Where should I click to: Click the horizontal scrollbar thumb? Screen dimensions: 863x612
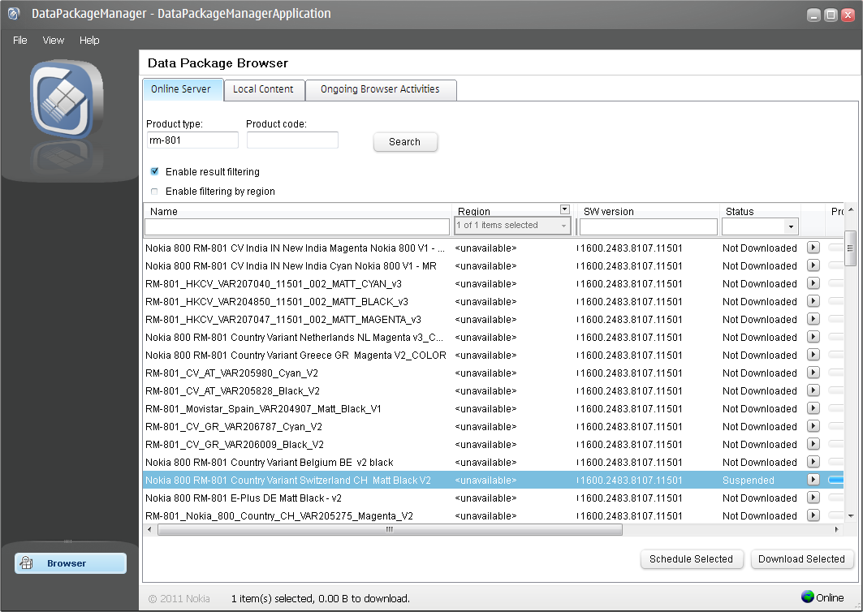coord(390,529)
